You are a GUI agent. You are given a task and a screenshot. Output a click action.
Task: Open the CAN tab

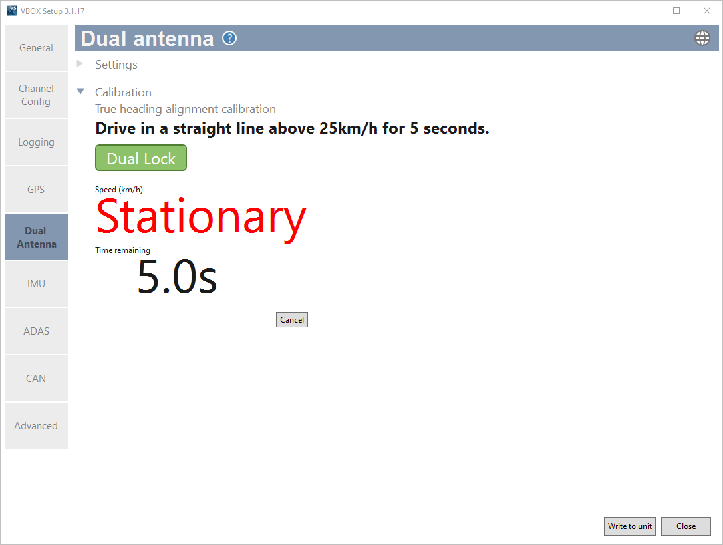coord(36,379)
